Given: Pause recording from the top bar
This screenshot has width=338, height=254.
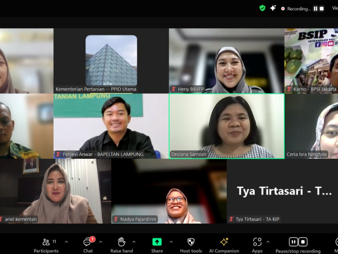Looking at the screenshot, I should pyautogui.click(x=316, y=8).
